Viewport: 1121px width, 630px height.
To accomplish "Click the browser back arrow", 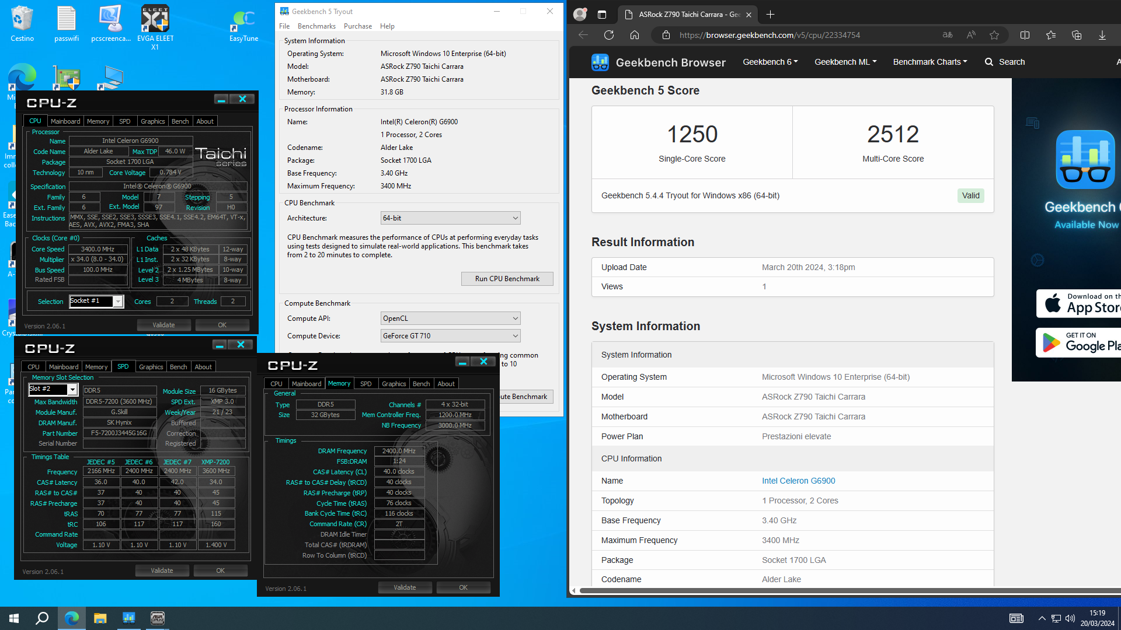I will 583,35.
